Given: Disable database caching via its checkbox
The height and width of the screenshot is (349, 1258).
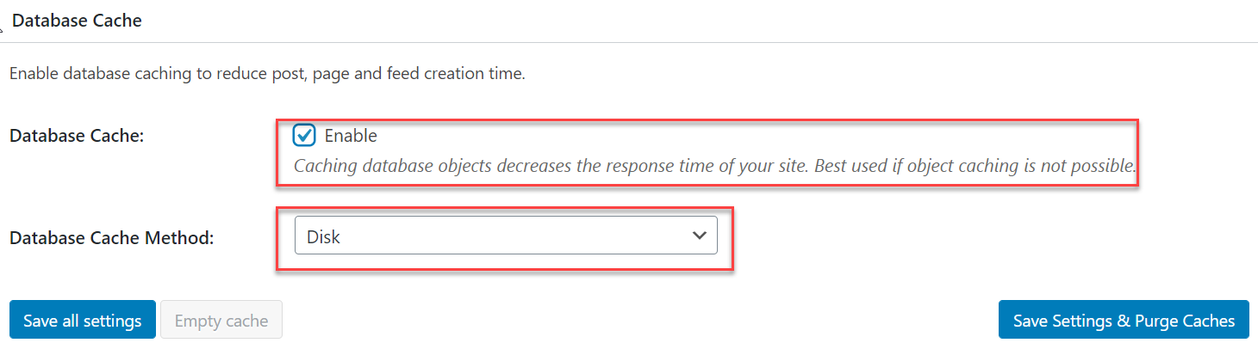Looking at the screenshot, I should coord(304,135).
